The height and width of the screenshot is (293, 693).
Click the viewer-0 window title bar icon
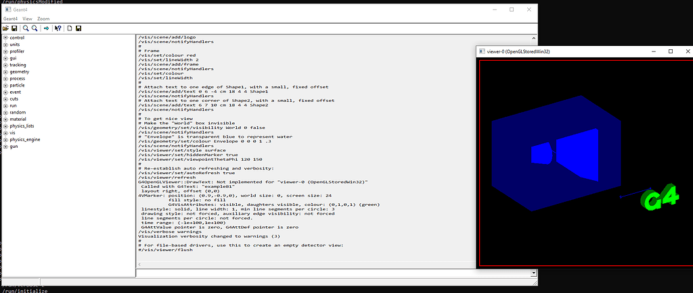(482, 51)
